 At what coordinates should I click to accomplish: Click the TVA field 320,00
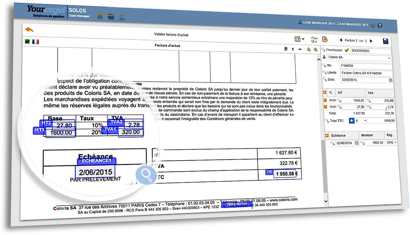tap(382, 101)
